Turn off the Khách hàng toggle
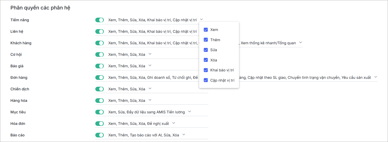The image size is (388, 142). [x=99, y=43]
